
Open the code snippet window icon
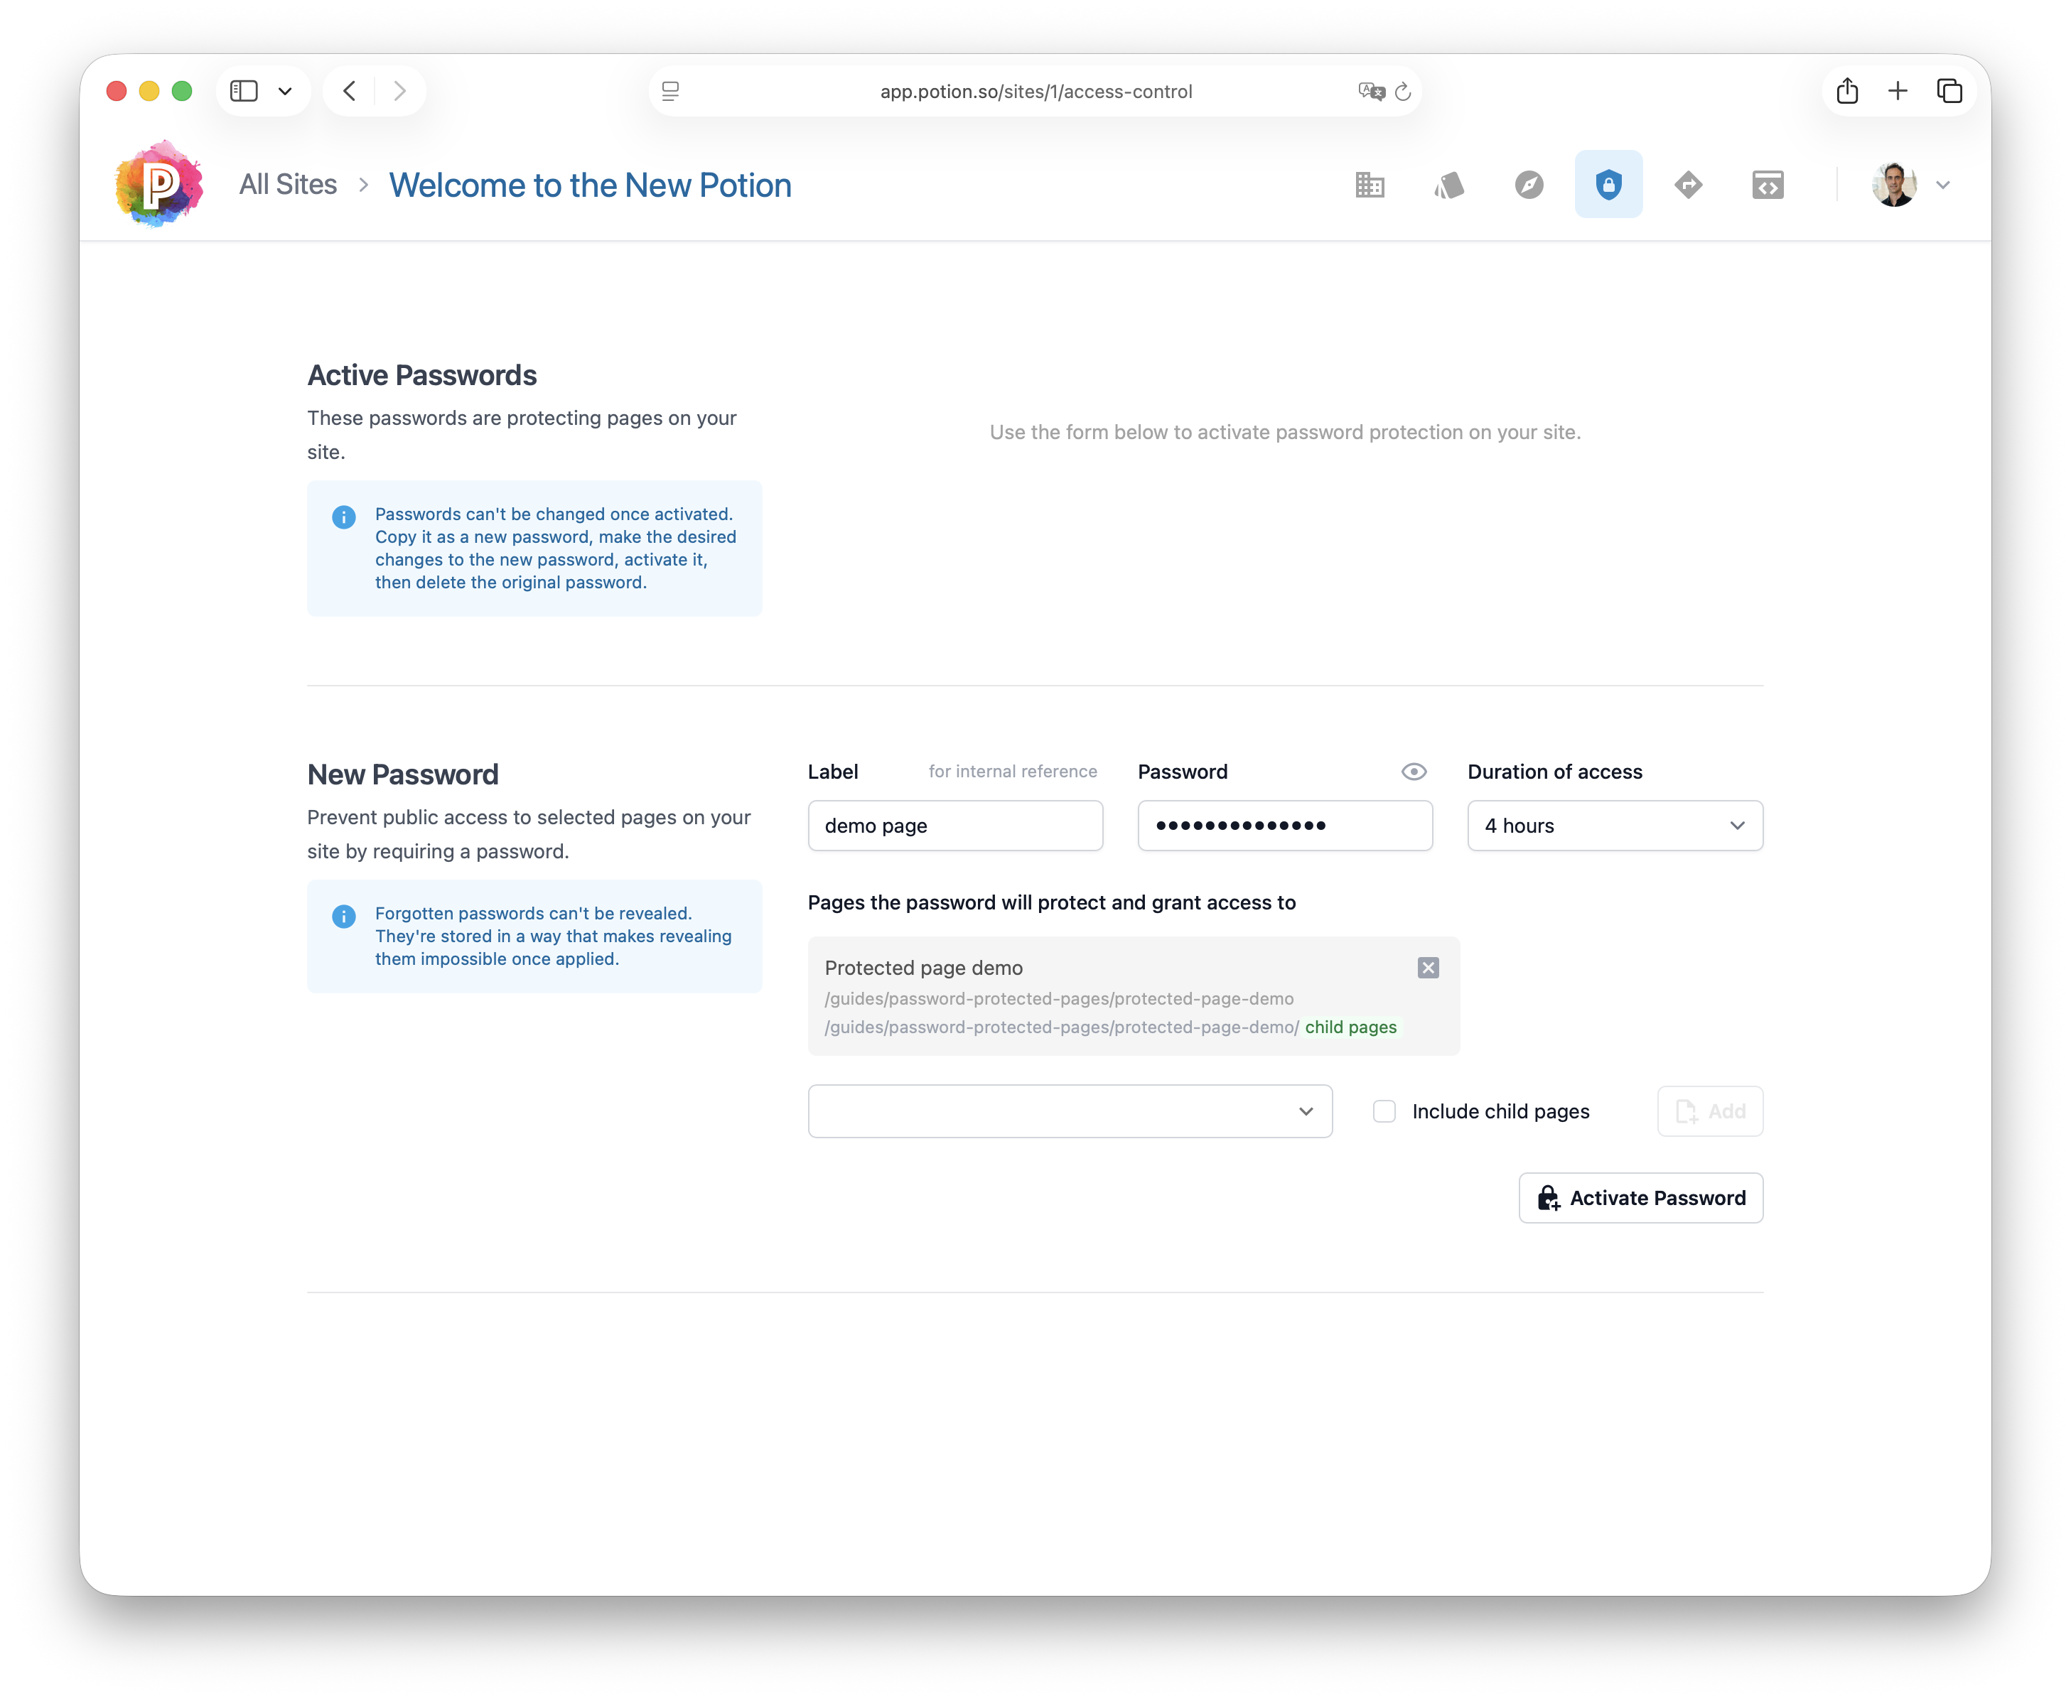tap(1767, 184)
